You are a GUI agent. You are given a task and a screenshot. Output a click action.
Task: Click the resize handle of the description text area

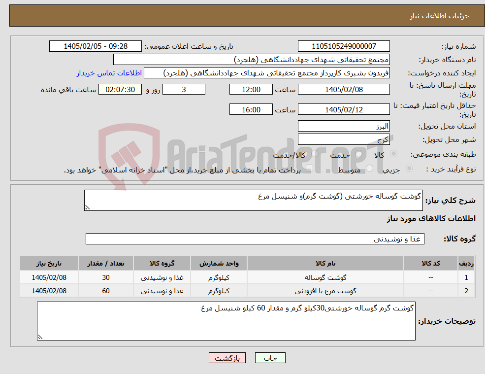click(87, 208)
